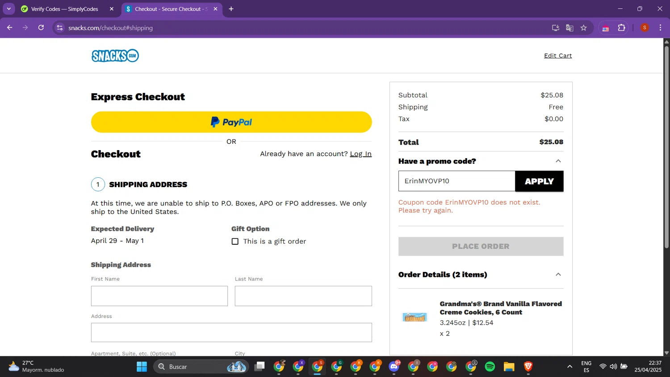Open the Windows Start menu
The image size is (670, 377).
click(x=142, y=367)
